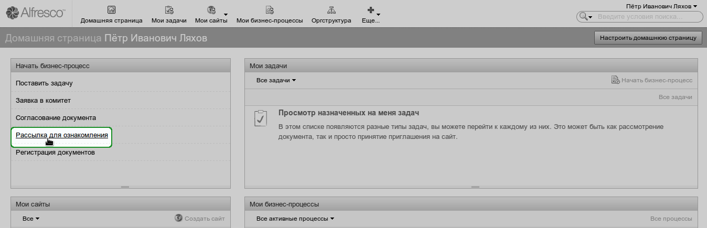Click the search magnifier options icon
707x228 pixels.
coord(585,17)
